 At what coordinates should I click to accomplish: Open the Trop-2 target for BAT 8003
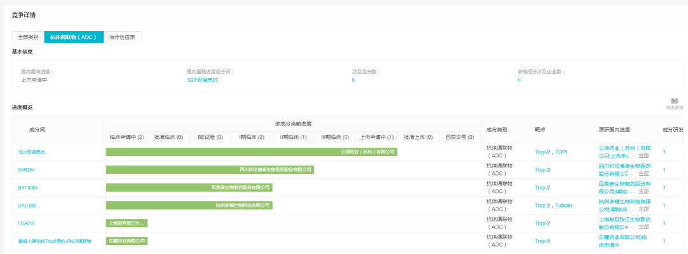[x=542, y=188]
